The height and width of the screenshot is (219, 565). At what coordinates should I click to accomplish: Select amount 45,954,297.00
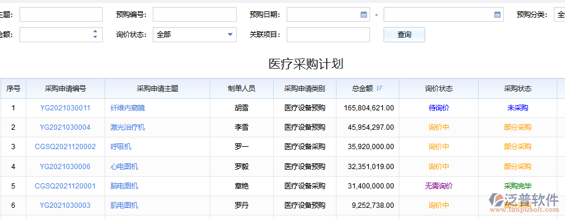(x=371, y=127)
